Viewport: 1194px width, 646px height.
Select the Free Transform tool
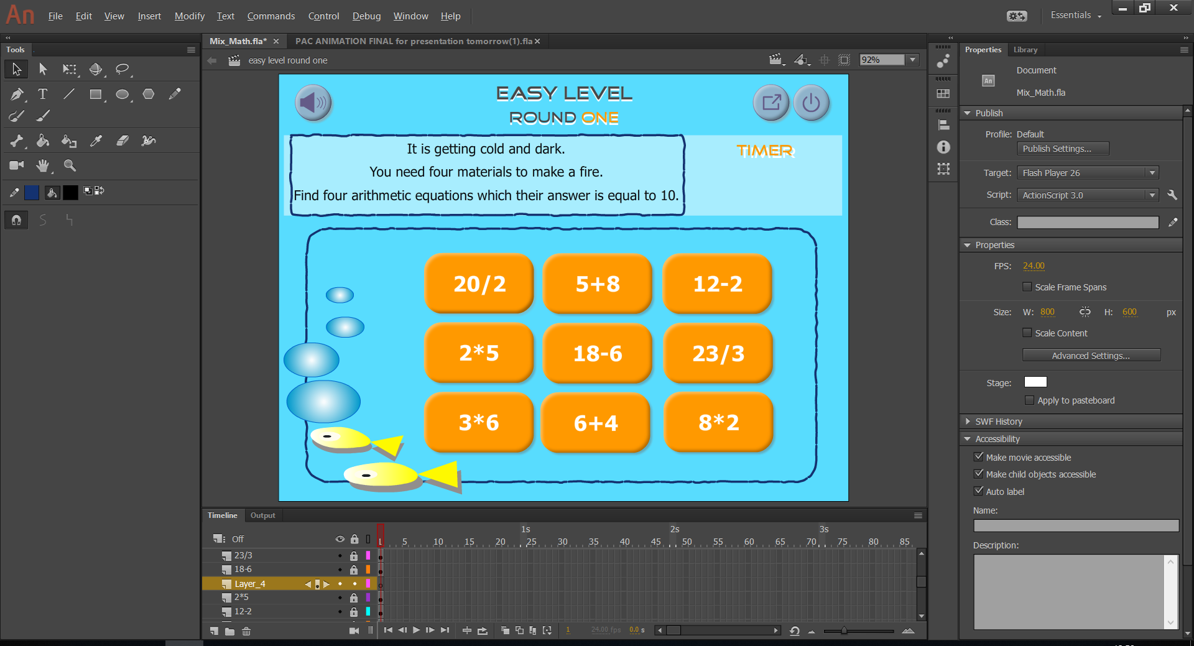point(70,69)
